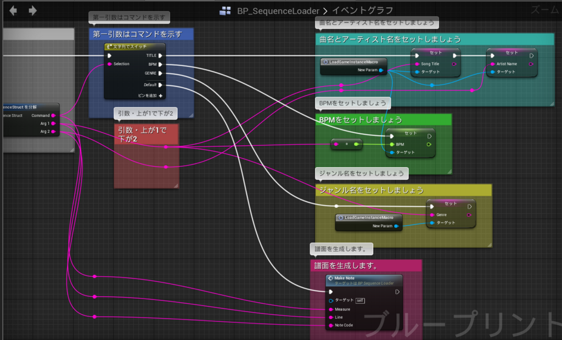The image size is (562, 340).
Task: Select the Struct を分解 node header
Action: tap(31, 107)
